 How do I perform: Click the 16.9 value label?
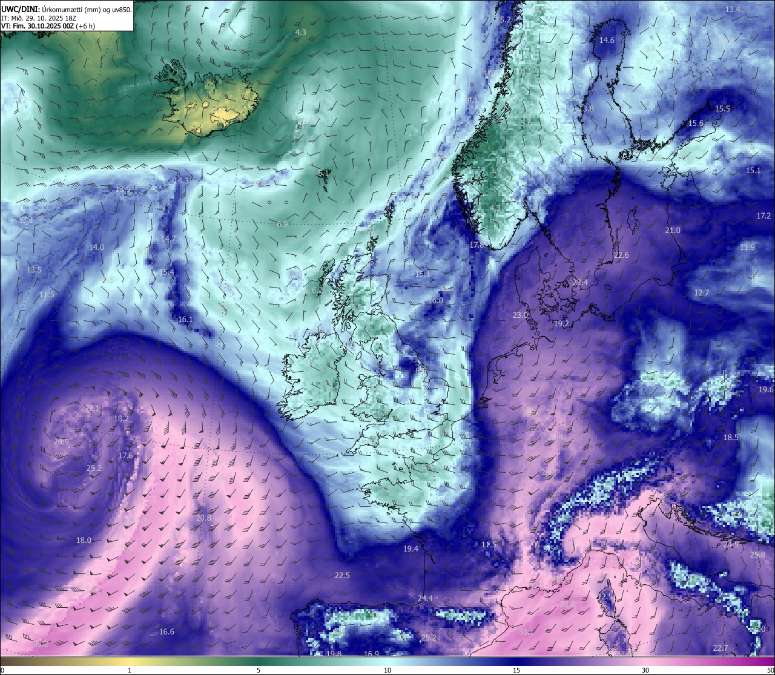371,654
